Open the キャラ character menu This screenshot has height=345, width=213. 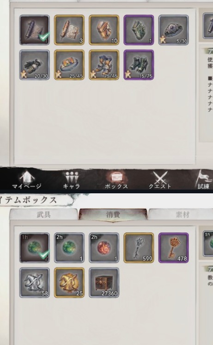point(72,180)
